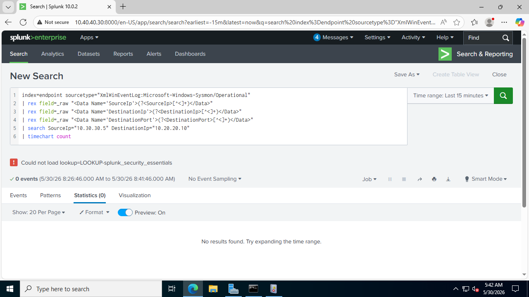The image size is (529, 297).
Task: Toggle the Preview switch off
Action: [x=125, y=212]
